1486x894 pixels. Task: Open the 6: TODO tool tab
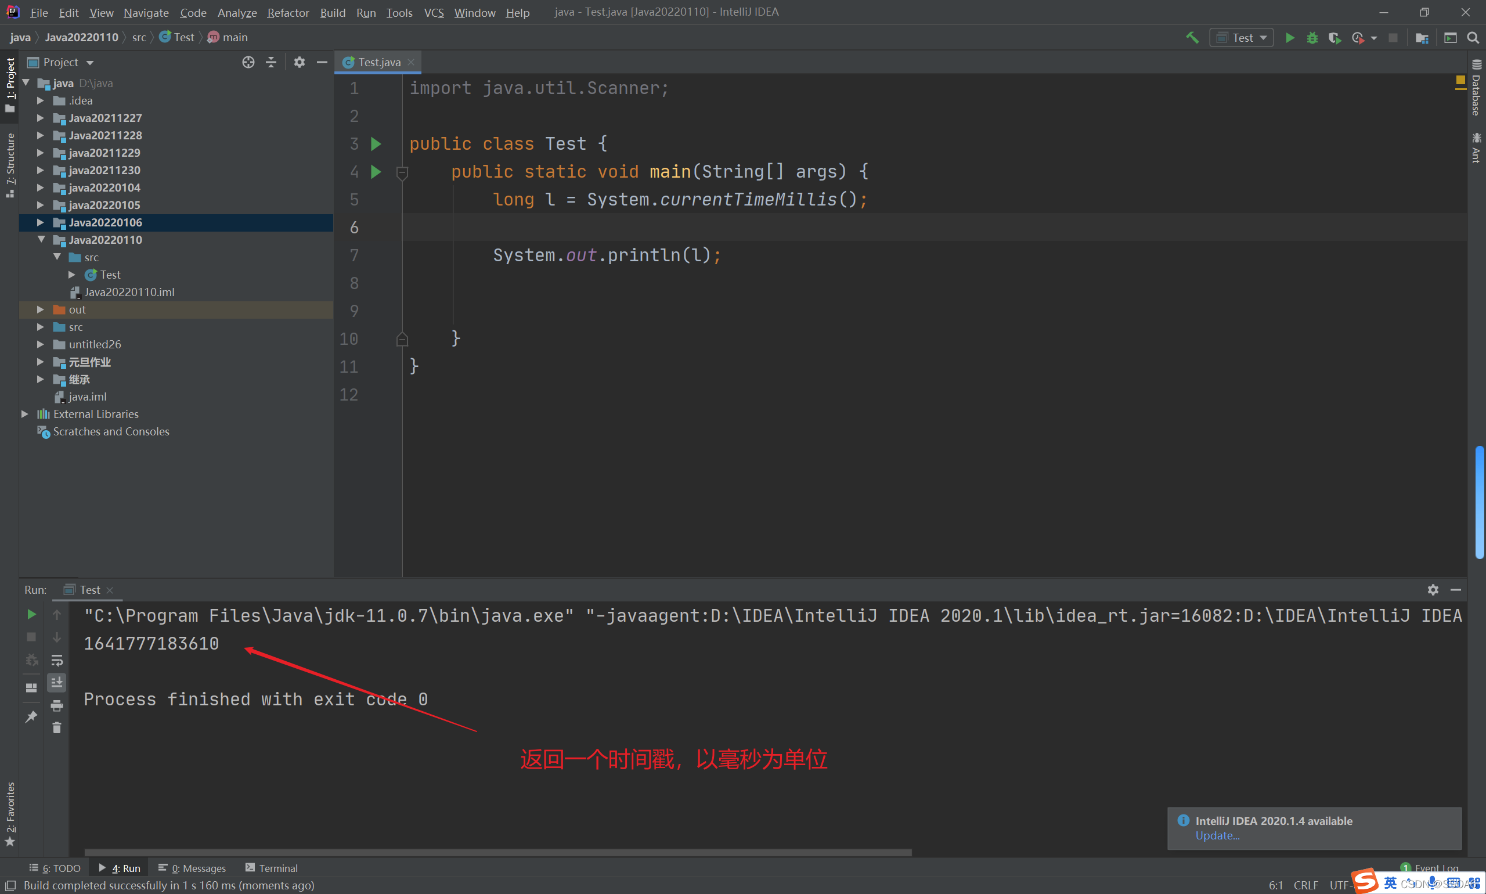pos(55,868)
